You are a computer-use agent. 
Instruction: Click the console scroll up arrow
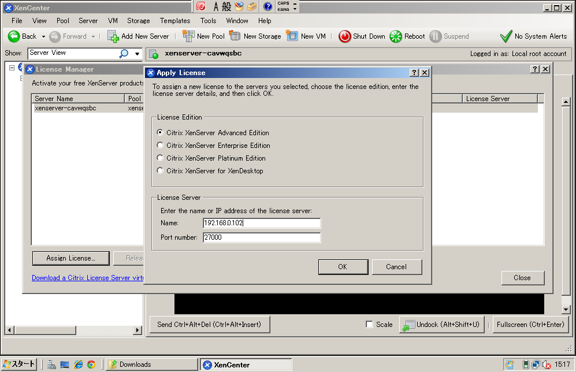point(566,102)
